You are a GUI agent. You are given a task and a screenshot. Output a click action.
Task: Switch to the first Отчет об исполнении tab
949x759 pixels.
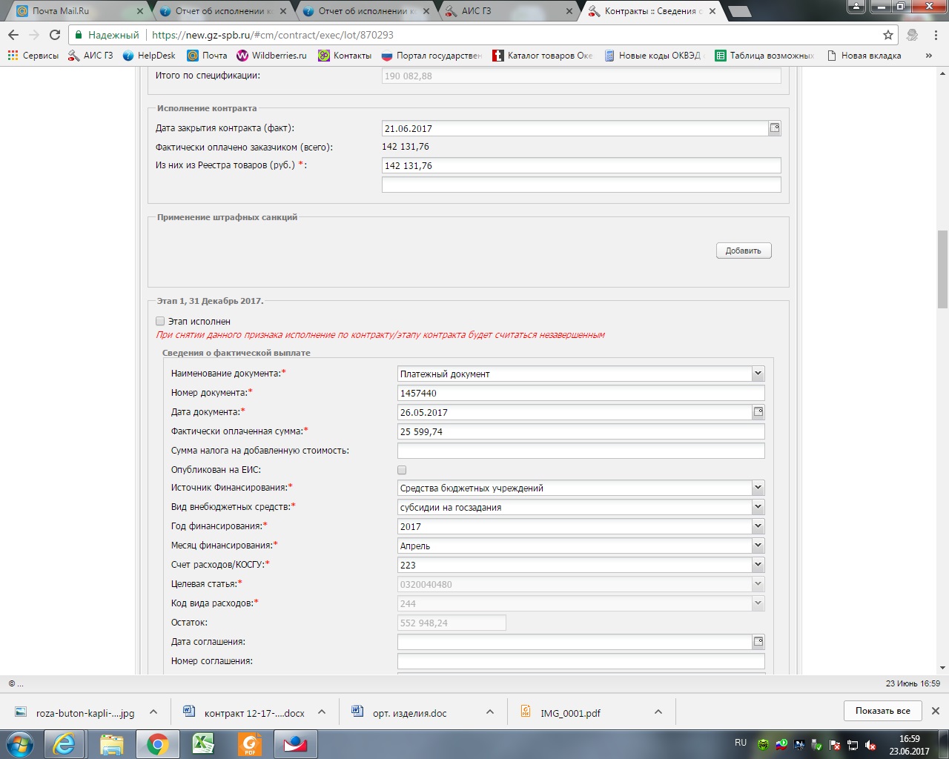(218, 11)
